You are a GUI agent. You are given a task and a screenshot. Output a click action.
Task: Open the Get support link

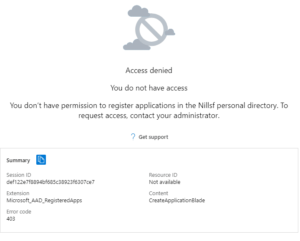coord(153,137)
